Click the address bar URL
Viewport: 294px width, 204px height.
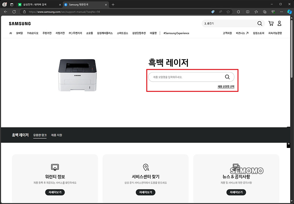(x=64, y=11)
